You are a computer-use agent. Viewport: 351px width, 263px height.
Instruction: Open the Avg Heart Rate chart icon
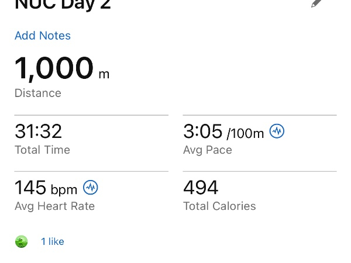(90, 188)
